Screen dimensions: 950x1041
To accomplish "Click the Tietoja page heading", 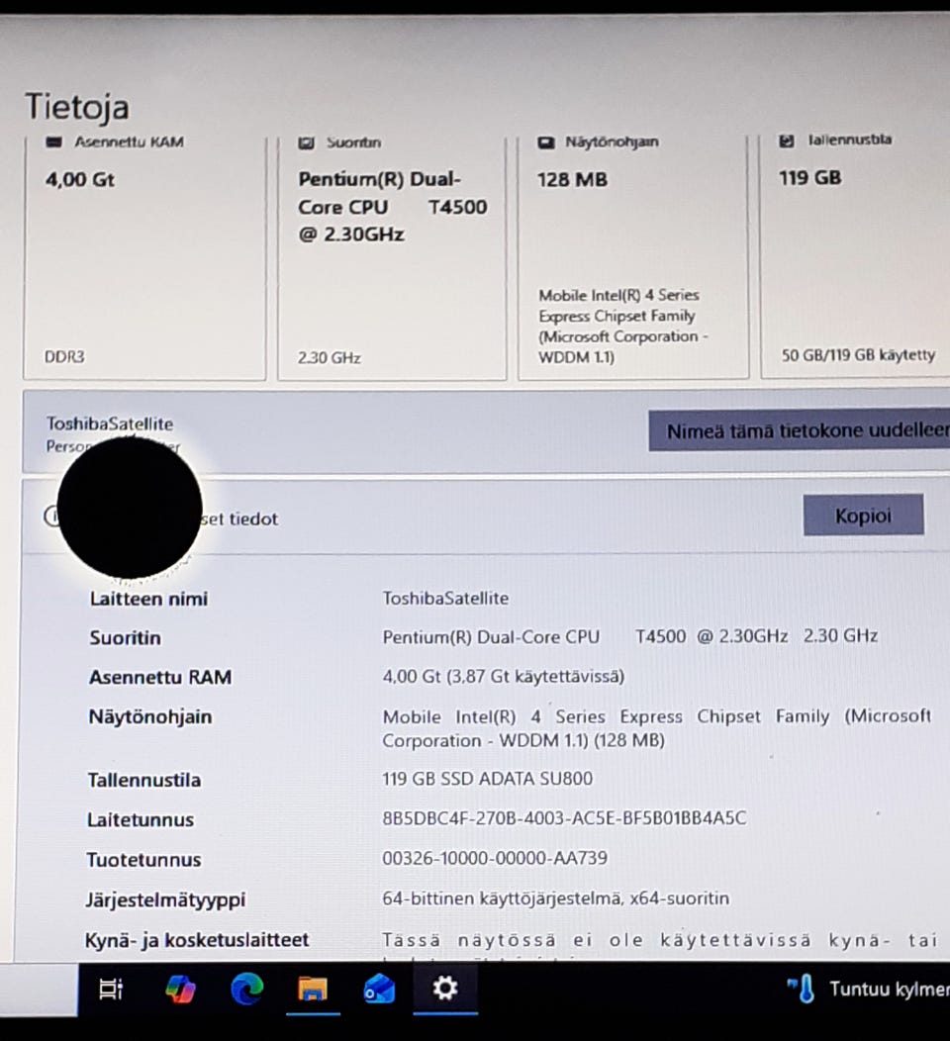I will tap(77, 108).
